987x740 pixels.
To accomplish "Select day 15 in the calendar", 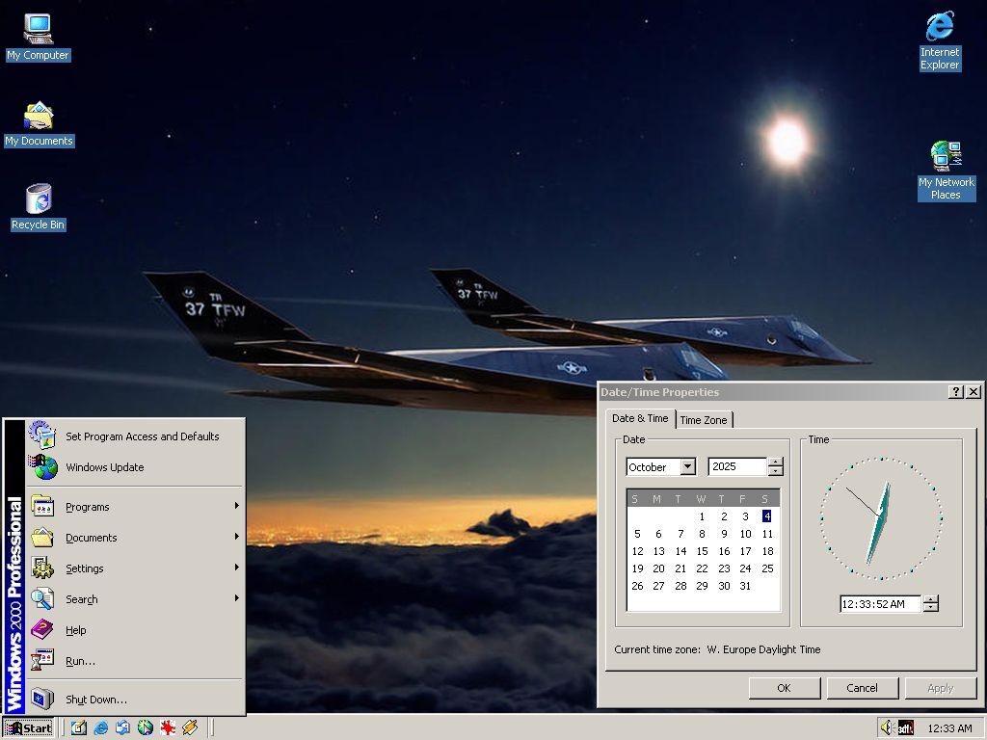I will pos(702,551).
